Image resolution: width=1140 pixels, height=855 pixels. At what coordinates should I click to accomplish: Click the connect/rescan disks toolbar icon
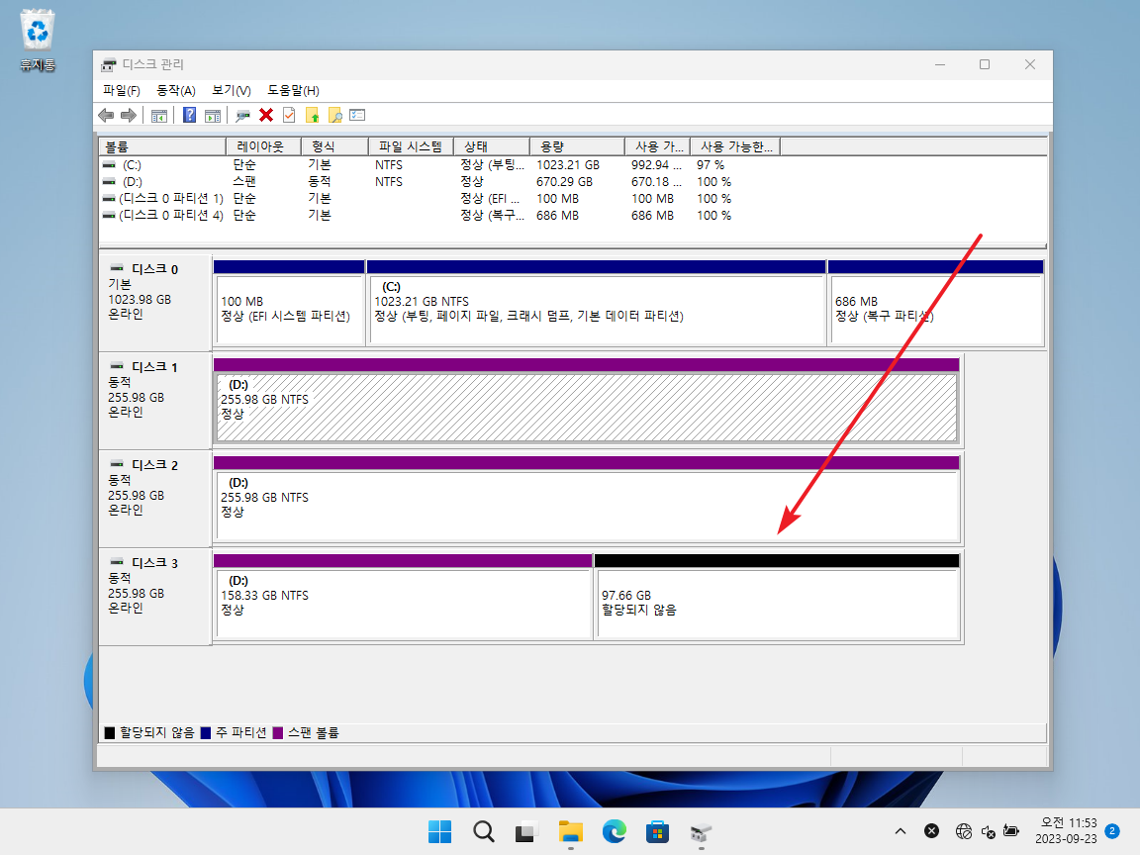242,115
